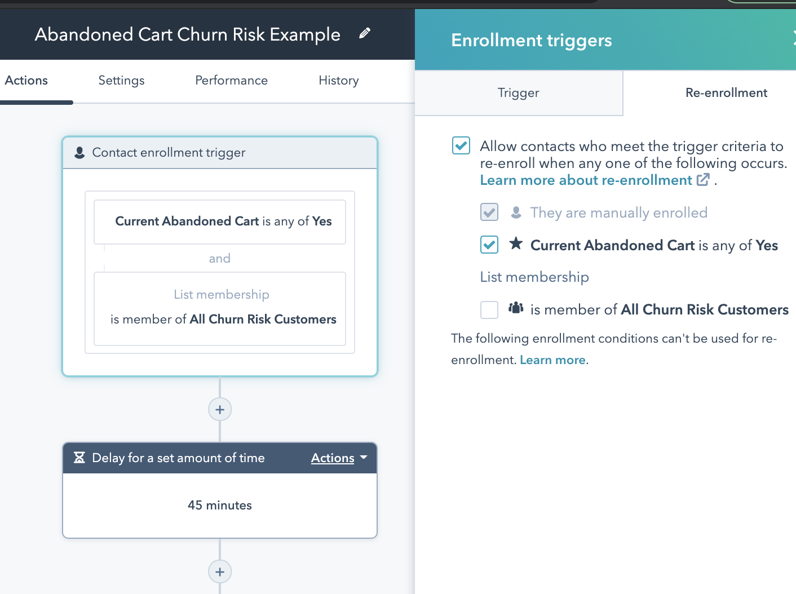Open the Performance tab

(x=231, y=81)
